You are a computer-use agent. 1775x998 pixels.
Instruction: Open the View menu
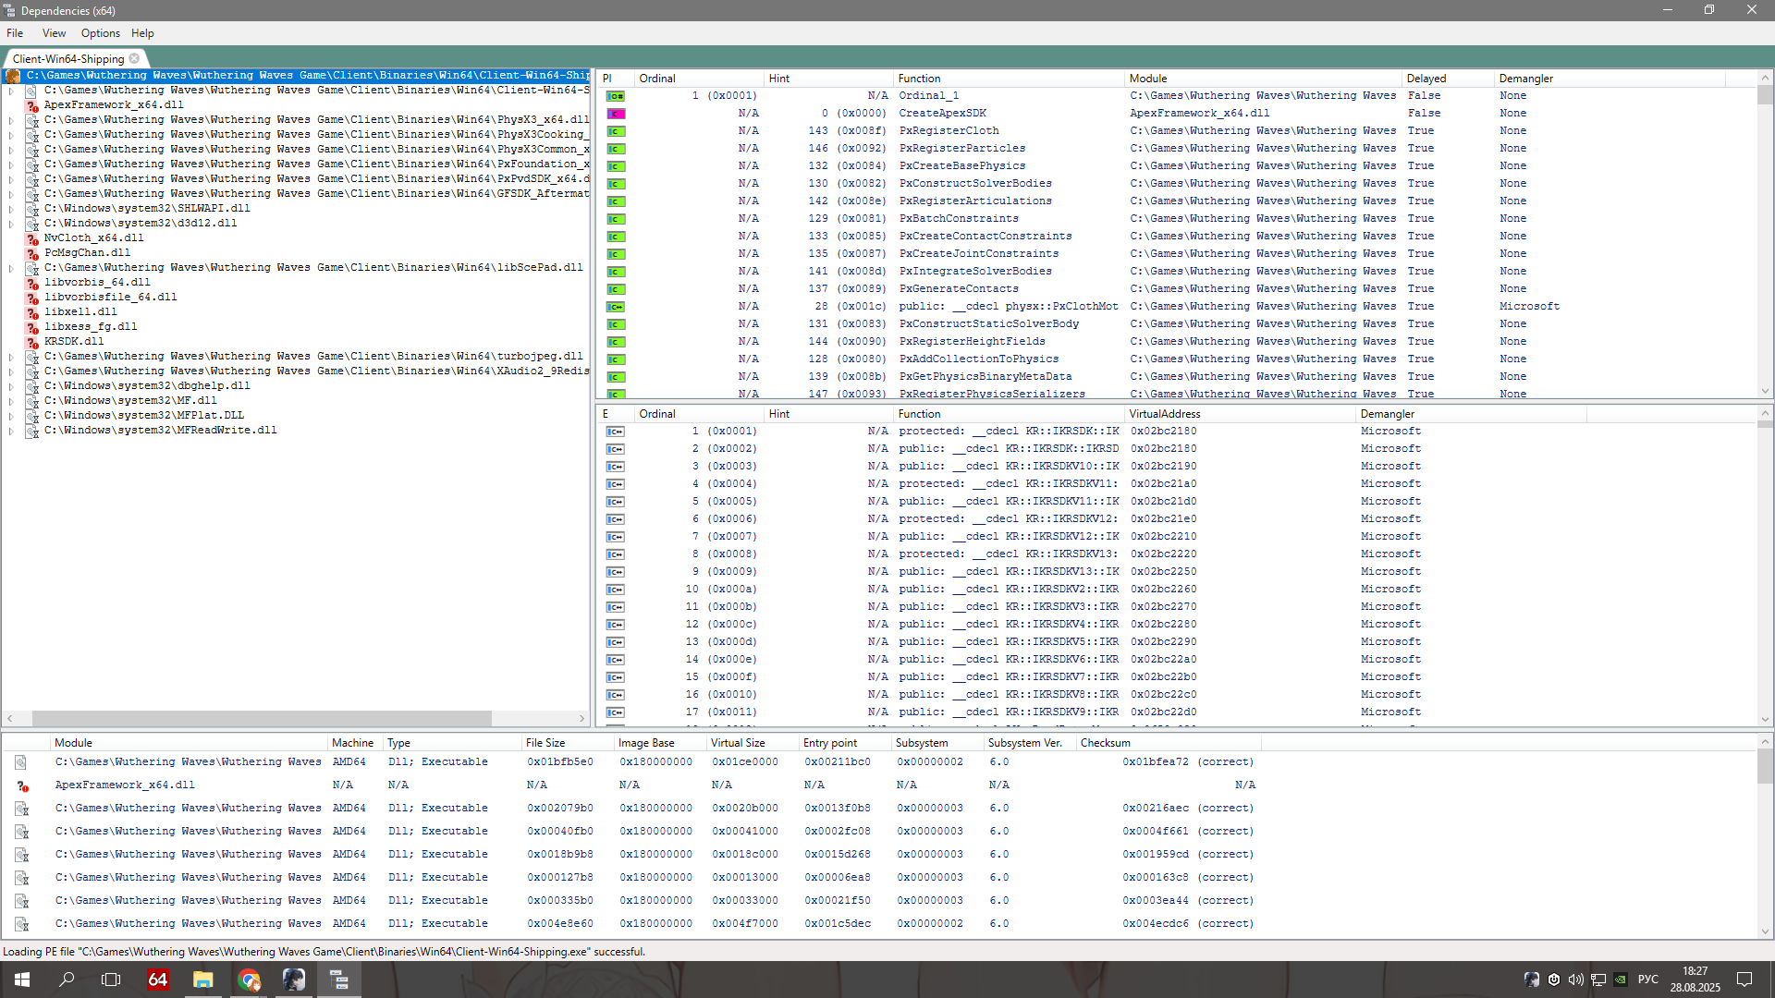click(54, 33)
